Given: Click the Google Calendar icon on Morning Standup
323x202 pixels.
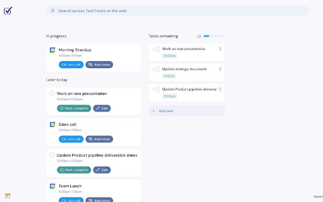Looking at the screenshot, I should (x=53, y=50).
